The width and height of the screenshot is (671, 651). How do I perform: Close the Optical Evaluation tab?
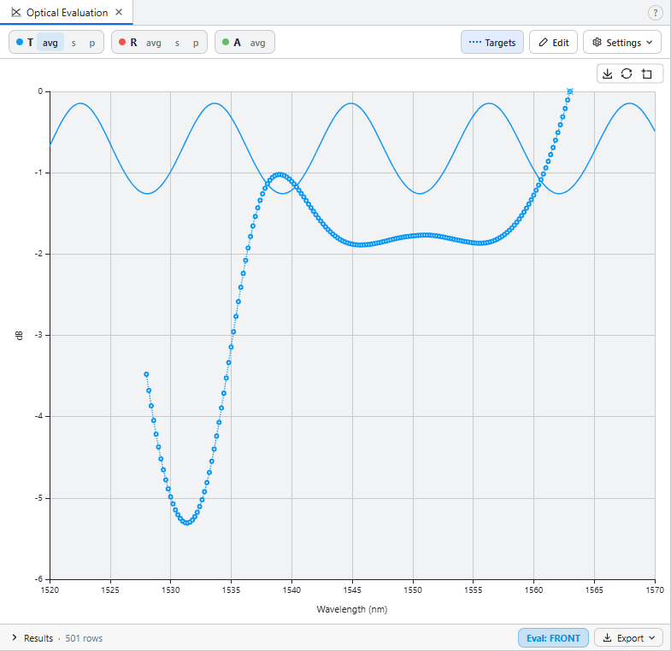tap(119, 13)
